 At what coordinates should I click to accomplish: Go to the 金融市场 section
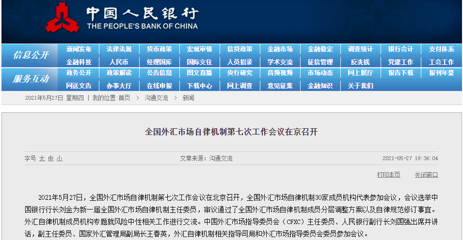[280, 49]
